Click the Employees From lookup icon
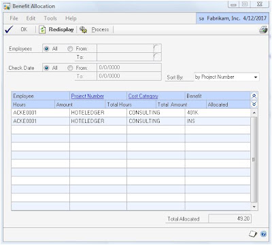 coord(157,48)
